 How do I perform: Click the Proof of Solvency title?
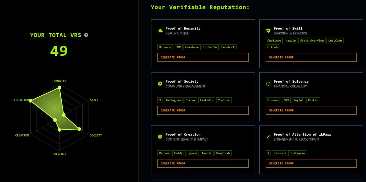291,81
